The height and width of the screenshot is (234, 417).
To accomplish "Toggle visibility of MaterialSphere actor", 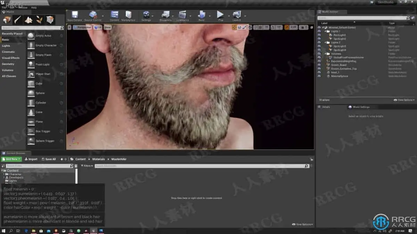I will coord(319,76).
